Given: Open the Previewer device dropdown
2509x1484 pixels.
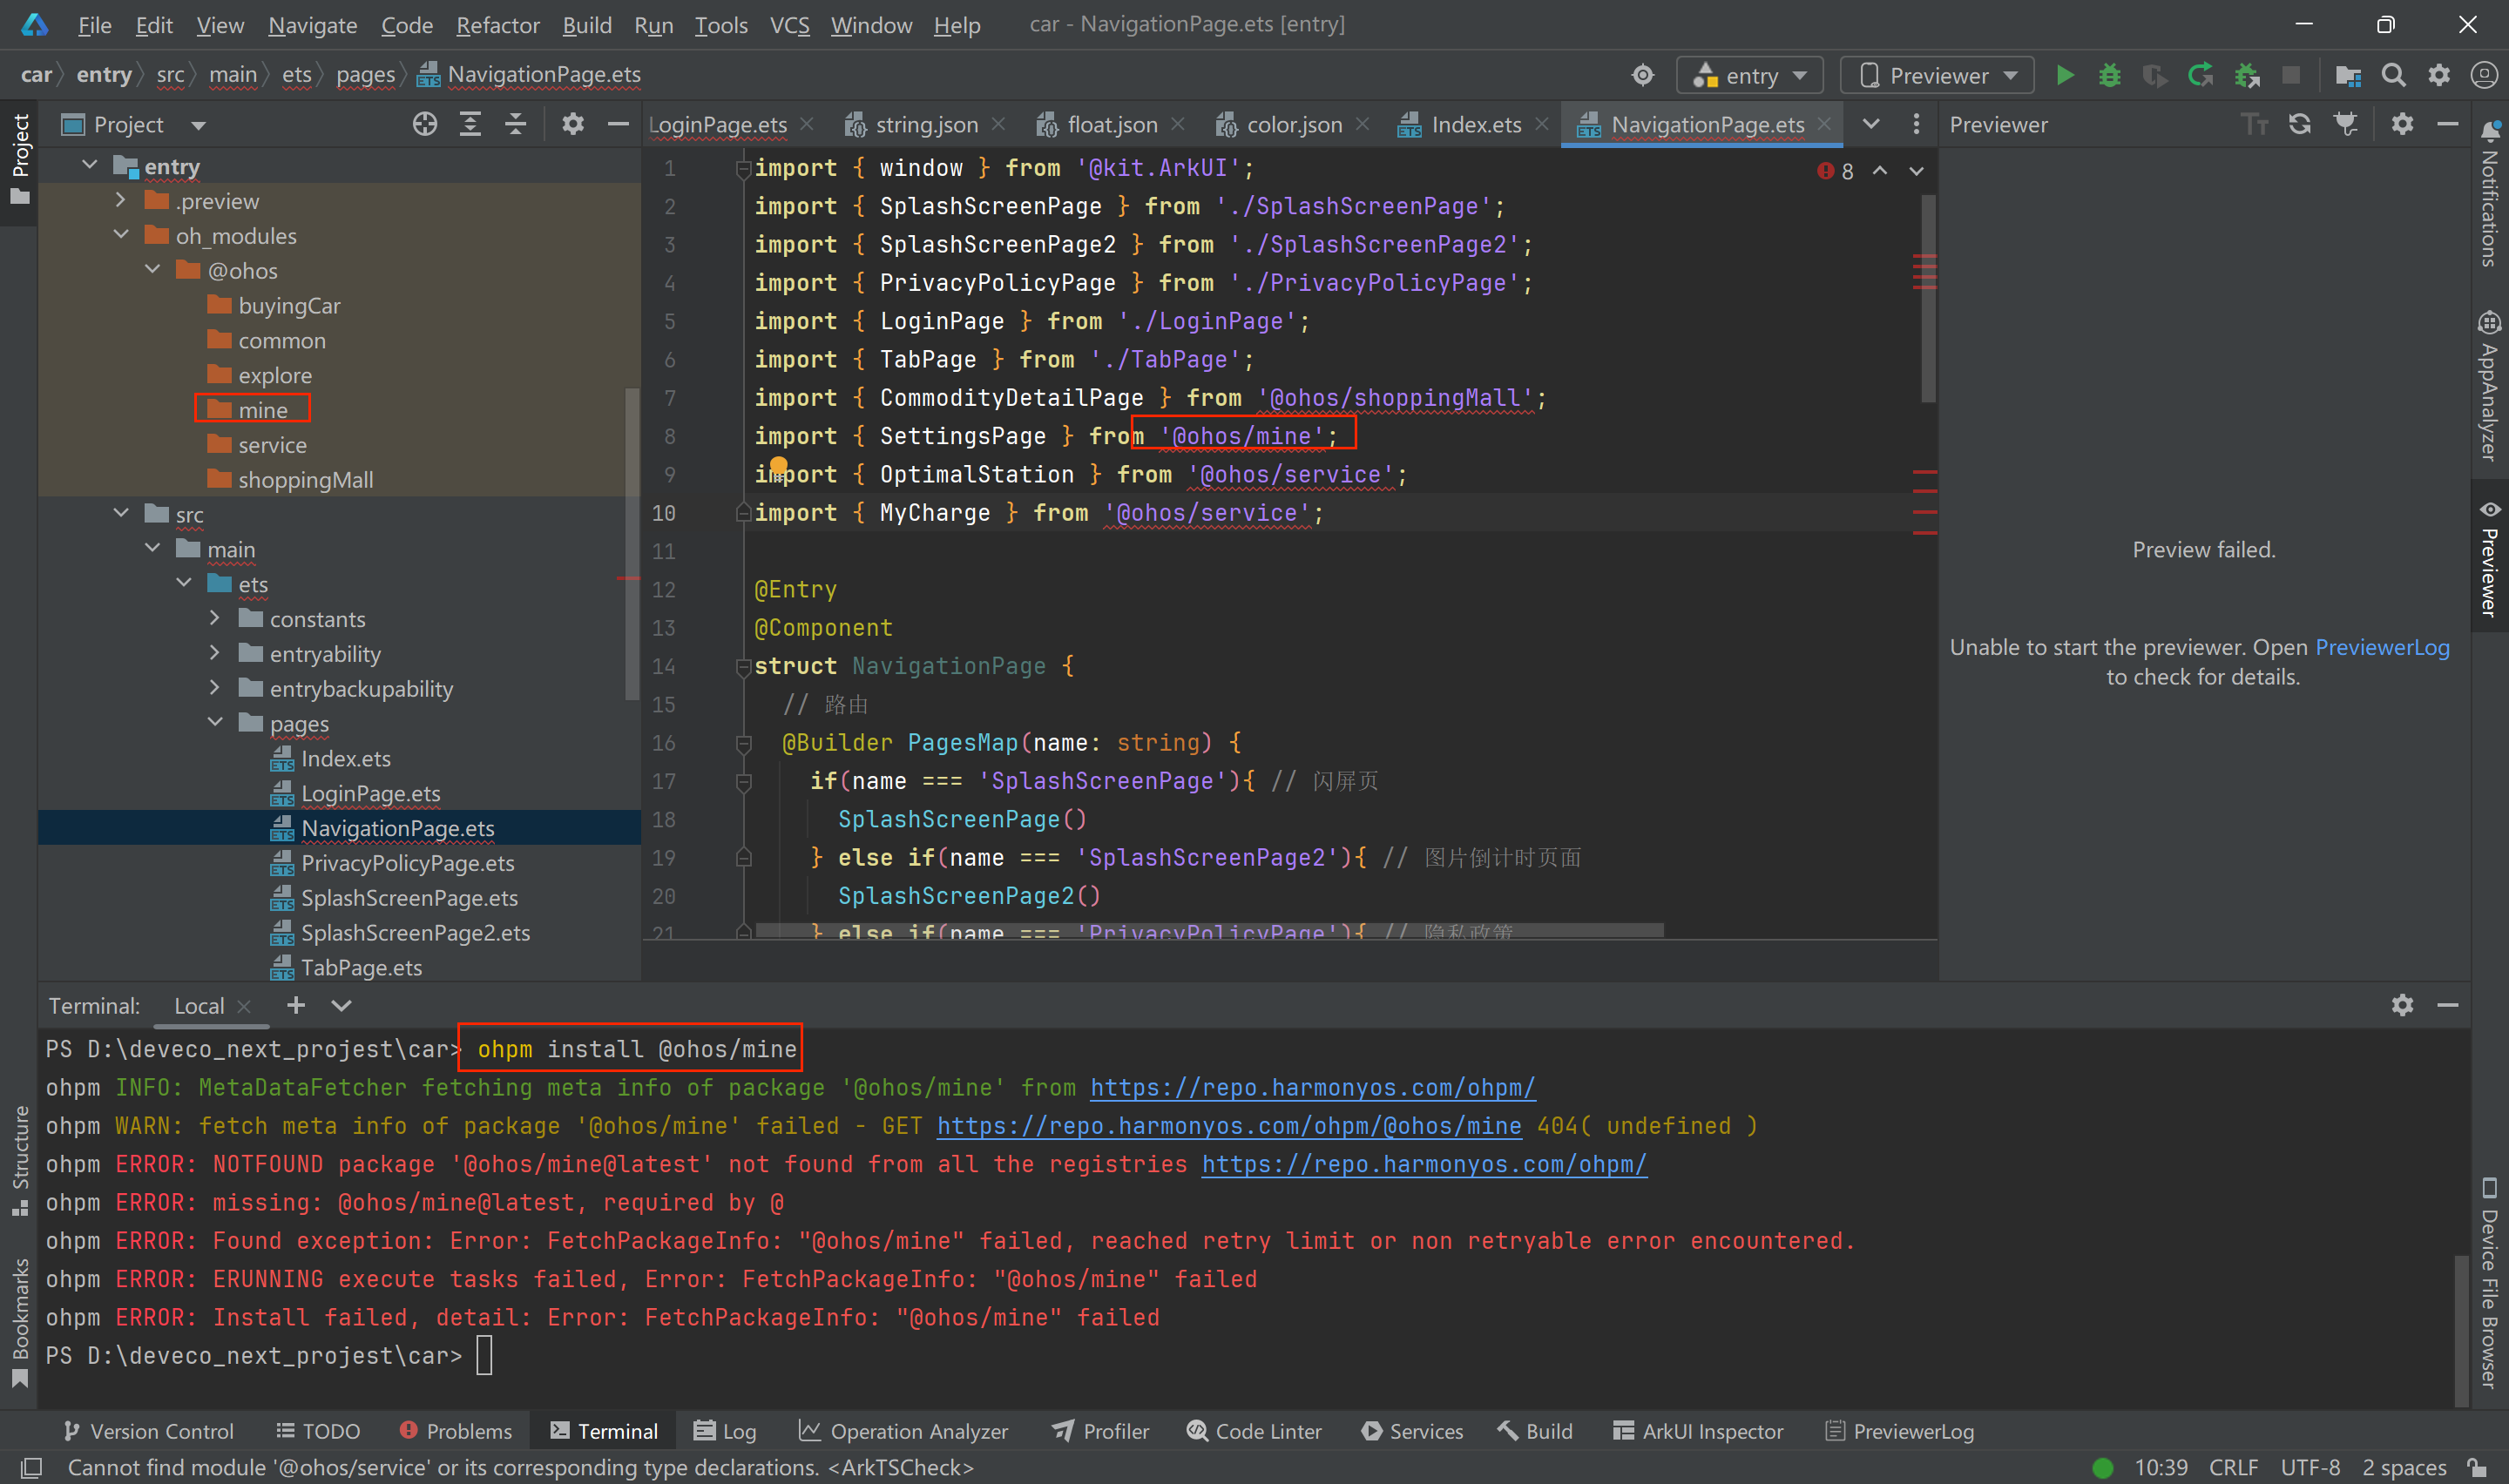Looking at the screenshot, I should pyautogui.click(x=1937, y=75).
